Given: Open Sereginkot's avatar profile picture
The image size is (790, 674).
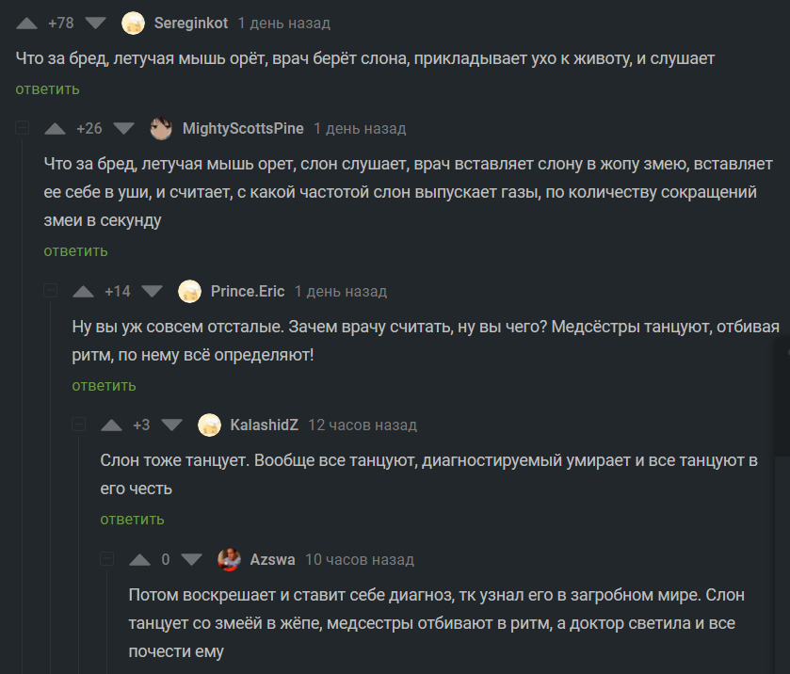Looking at the screenshot, I should tap(134, 23).
